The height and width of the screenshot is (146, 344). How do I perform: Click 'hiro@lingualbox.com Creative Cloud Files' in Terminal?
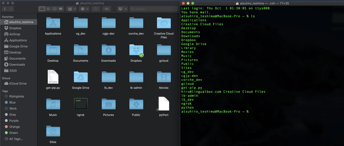223,92
